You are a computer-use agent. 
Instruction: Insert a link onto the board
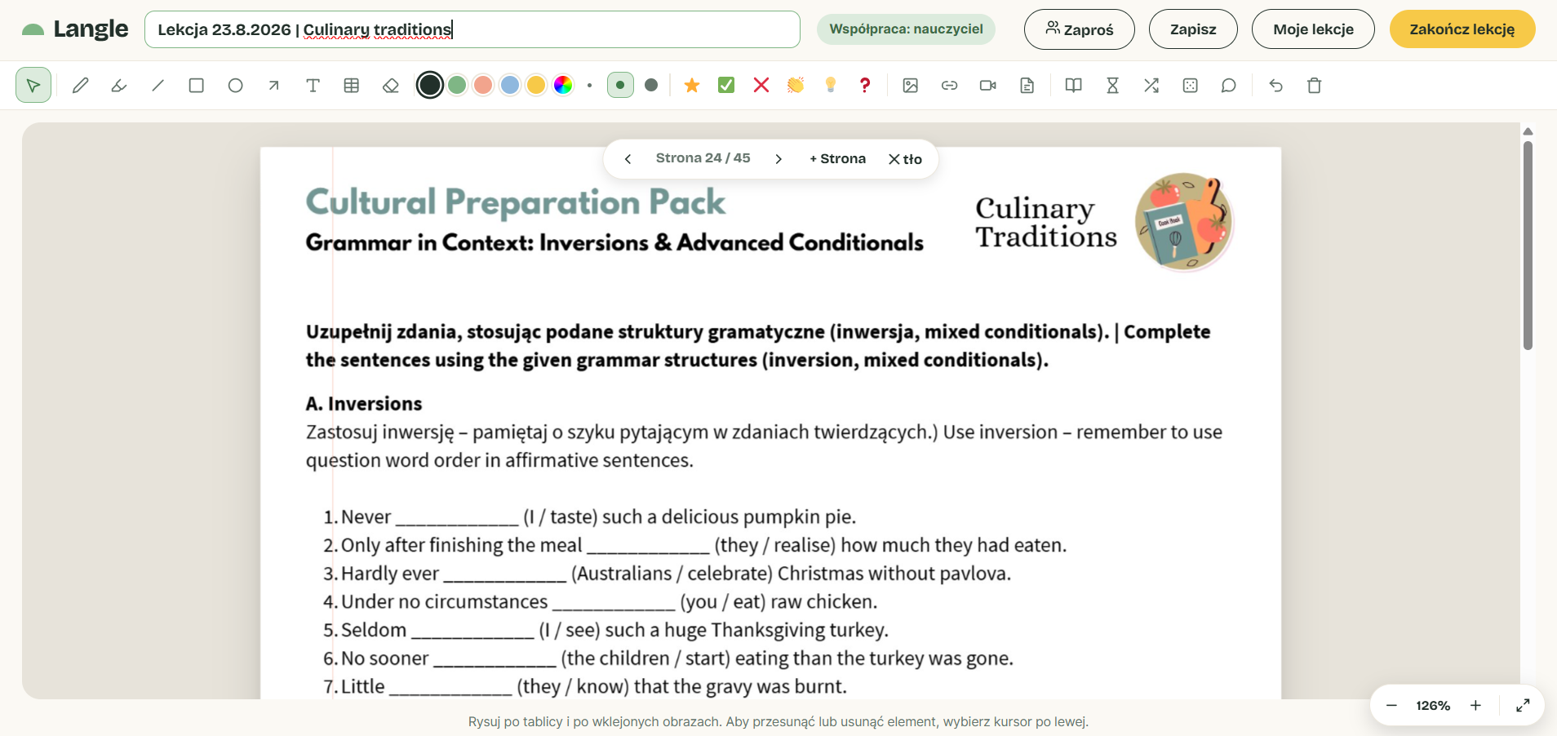[949, 85]
